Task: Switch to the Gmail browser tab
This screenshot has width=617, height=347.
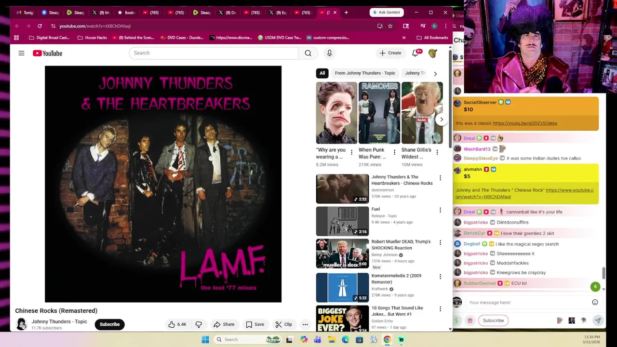Action: coord(25,13)
